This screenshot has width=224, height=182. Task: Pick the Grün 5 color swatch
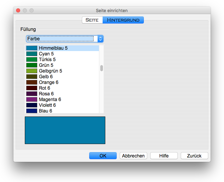[32, 65]
